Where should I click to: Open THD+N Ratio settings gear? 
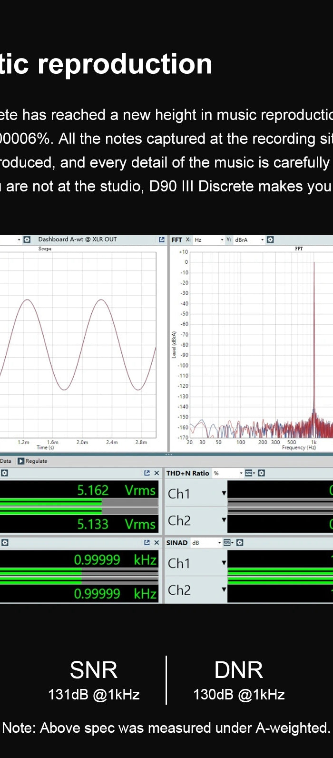261,473
